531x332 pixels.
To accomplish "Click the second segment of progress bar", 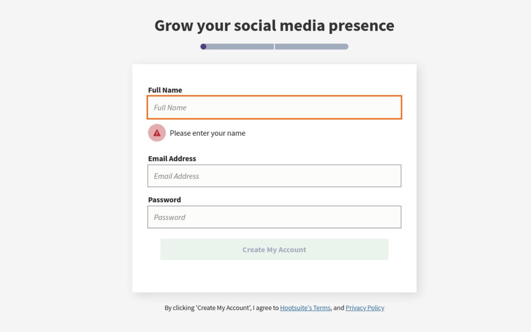I will [312, 46].
